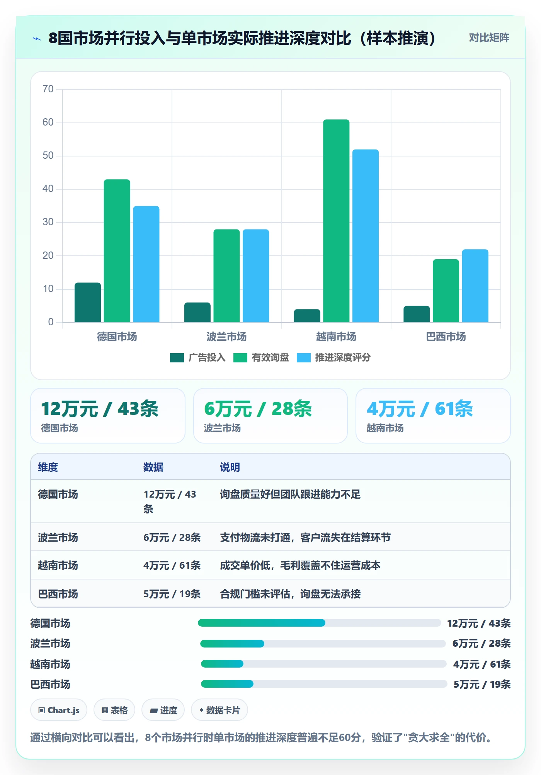Select the 越南市场 table row cell
Screen dimensions: 541x775
pos(58,565)
